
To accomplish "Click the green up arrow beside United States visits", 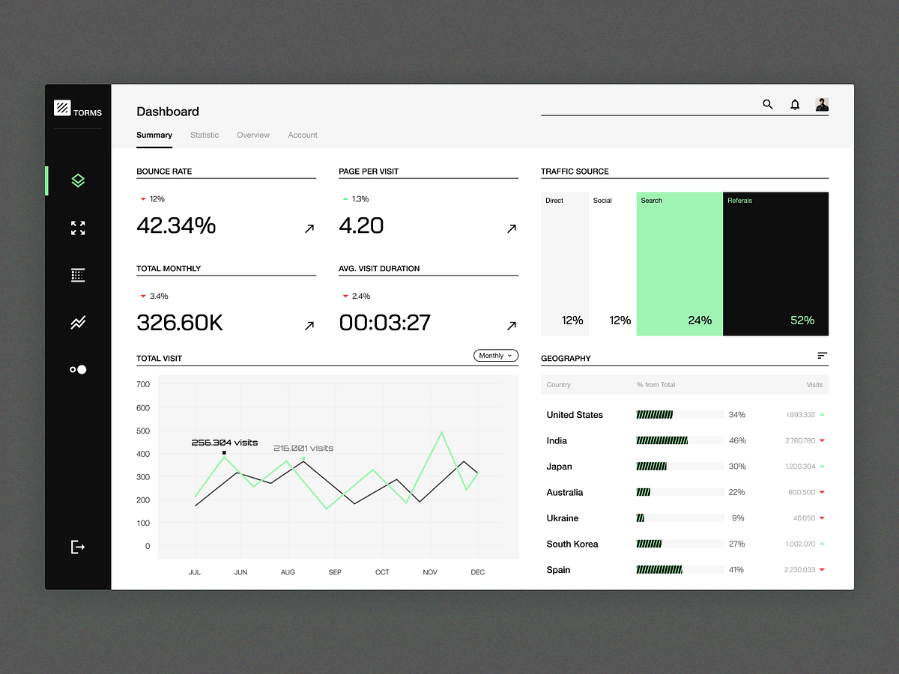I will click(x=823, y=414).
